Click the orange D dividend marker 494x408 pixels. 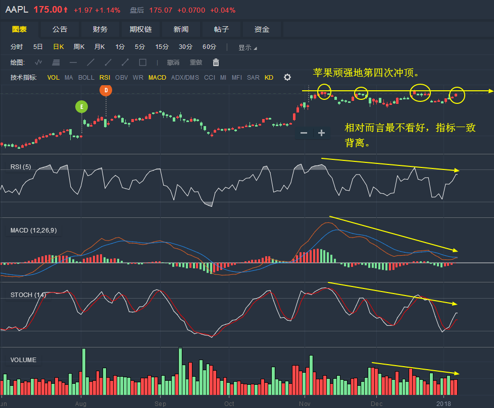[106, 90]
